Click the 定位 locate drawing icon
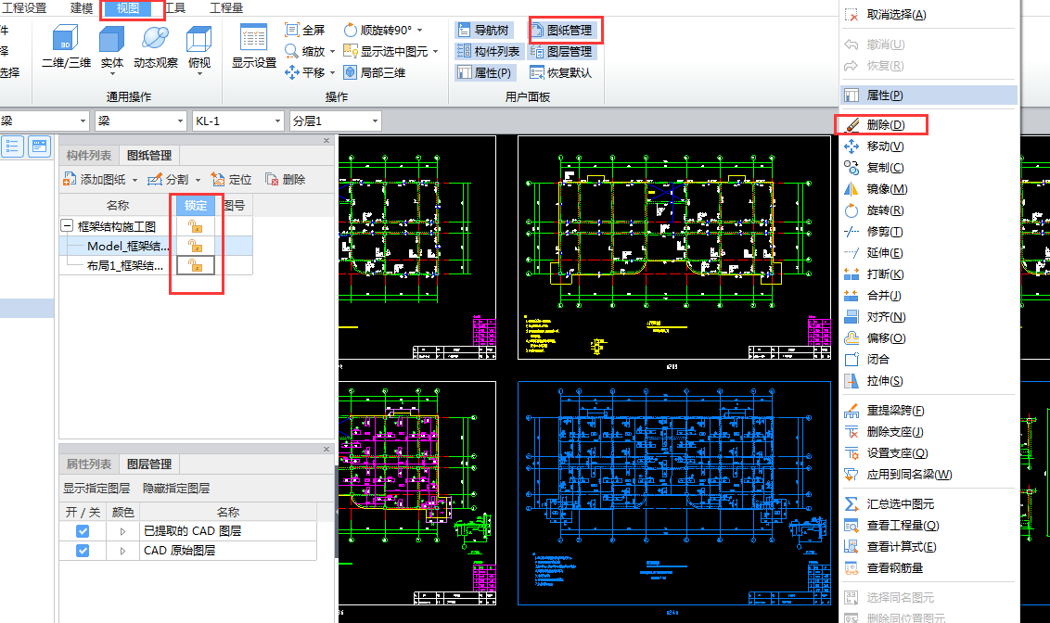The width and height of the screenshot is (1050, 623). coord(231,179)
